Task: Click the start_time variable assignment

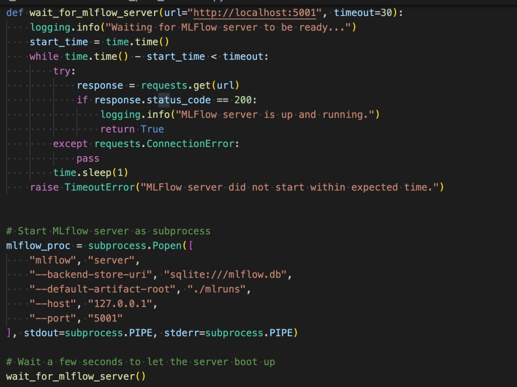Action: click(x=59, y=42)
